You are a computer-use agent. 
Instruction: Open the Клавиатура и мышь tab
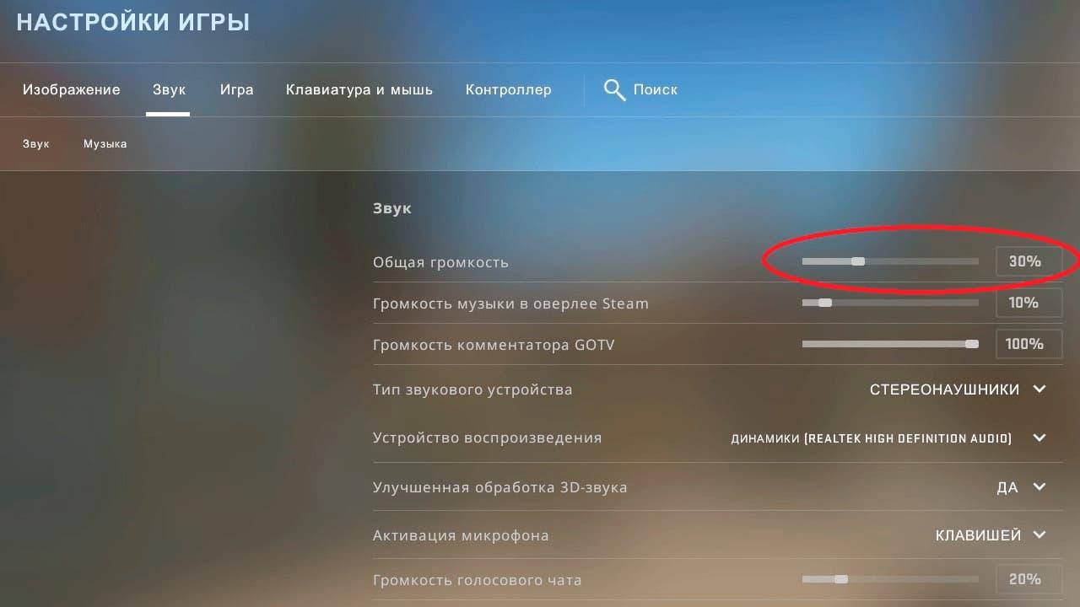click(x=359, y=89)
